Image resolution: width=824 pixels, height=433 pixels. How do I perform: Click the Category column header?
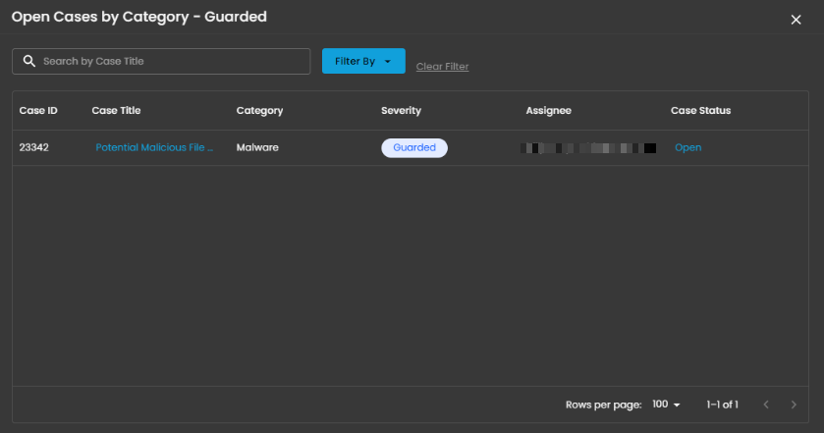click(x=259, y=111)
